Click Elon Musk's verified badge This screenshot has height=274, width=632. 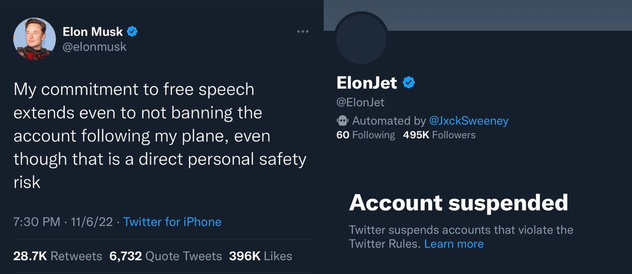[132, 32]
